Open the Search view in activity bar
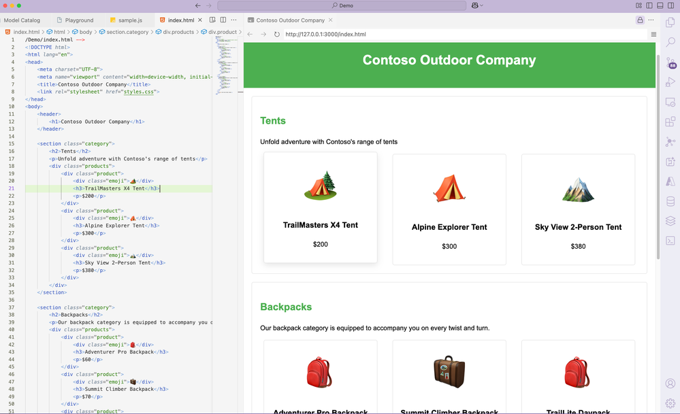 670,42
